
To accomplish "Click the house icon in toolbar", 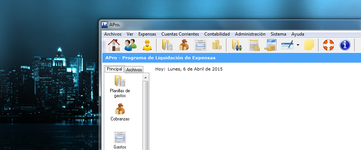I will coord(114,45).
